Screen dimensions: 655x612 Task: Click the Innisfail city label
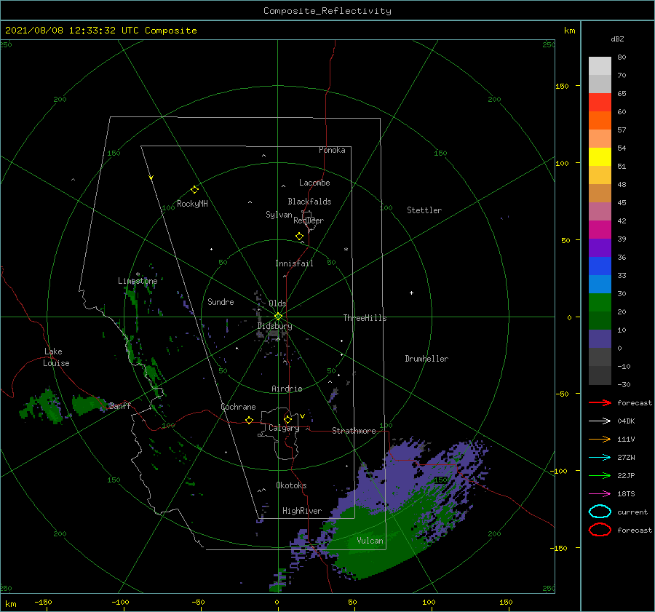(x=294, y=263)
